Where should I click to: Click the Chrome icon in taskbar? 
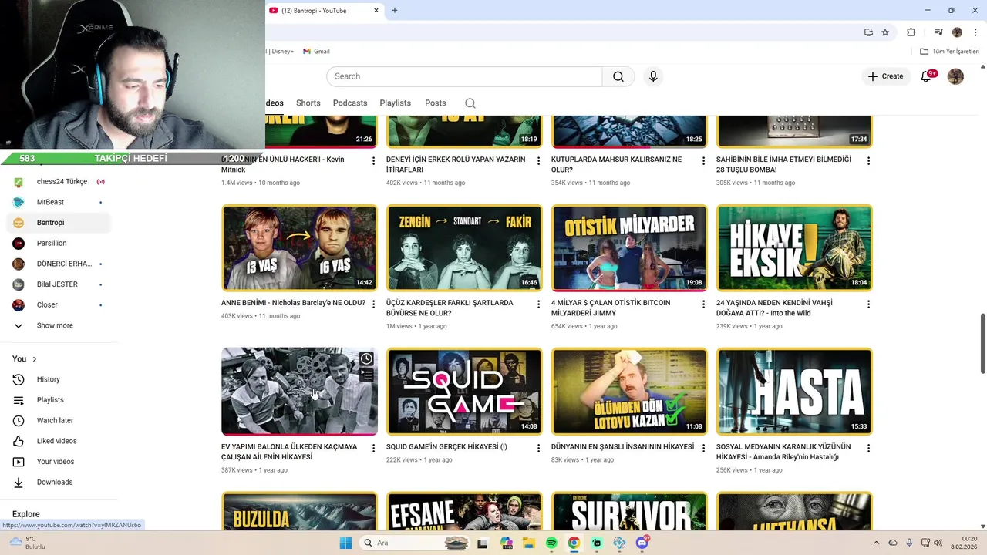[x=574, y=543]
